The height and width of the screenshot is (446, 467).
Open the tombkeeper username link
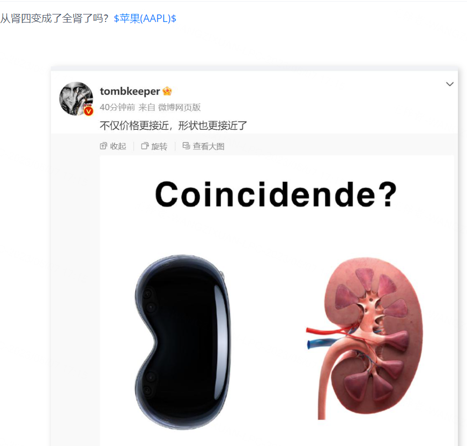pos(130,91)
